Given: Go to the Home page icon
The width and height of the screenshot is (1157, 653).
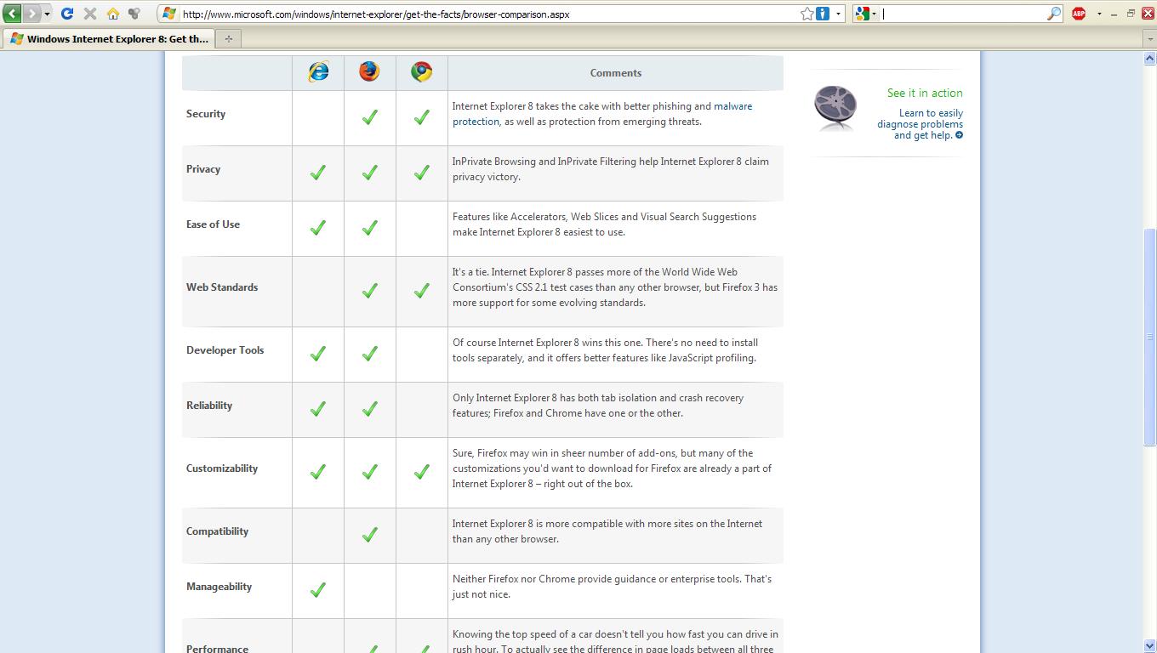Looking at the screenshot, I should 112,14.
